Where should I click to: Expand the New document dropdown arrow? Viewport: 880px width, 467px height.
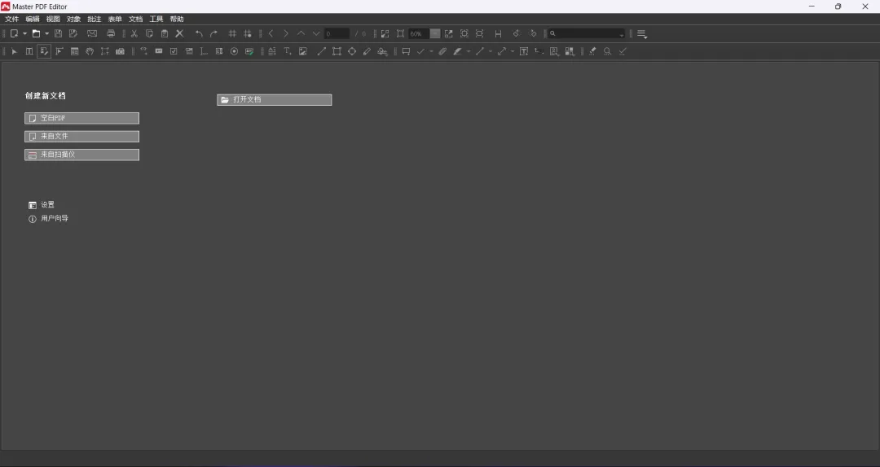click(x=24, y=33)
